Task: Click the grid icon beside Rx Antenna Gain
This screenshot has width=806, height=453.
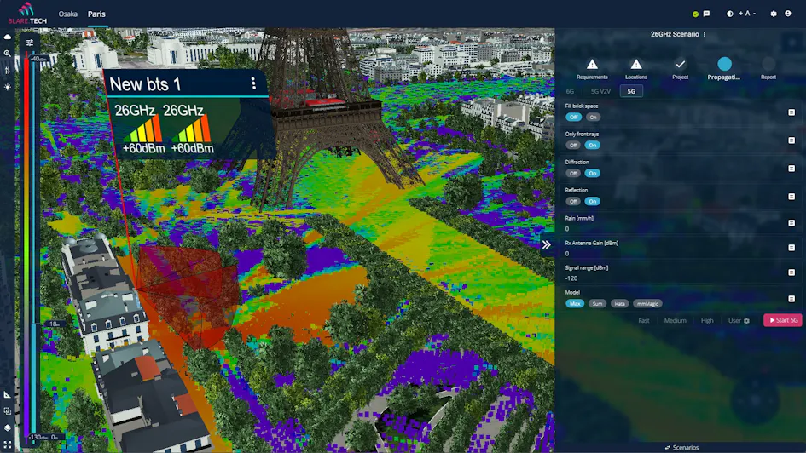Action: coord(792,248)
